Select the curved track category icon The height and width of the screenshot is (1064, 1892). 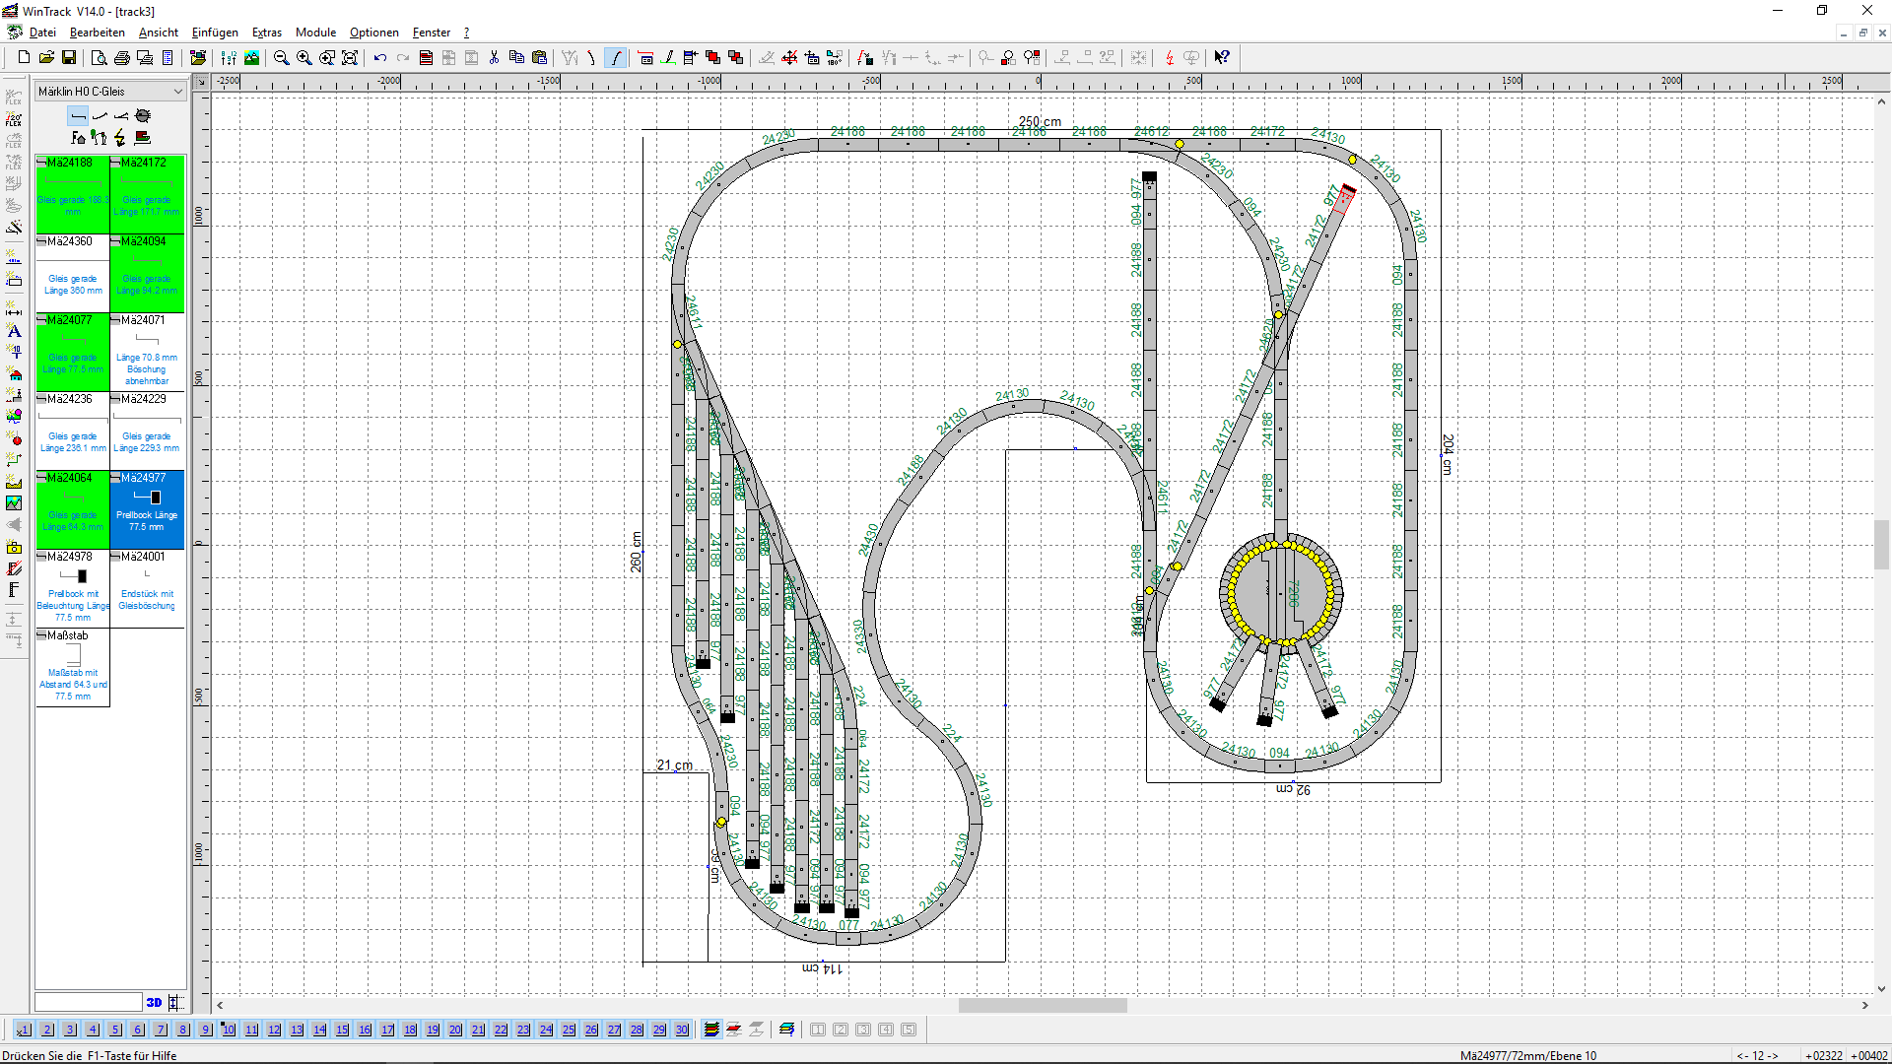click(x=100, y=116)
